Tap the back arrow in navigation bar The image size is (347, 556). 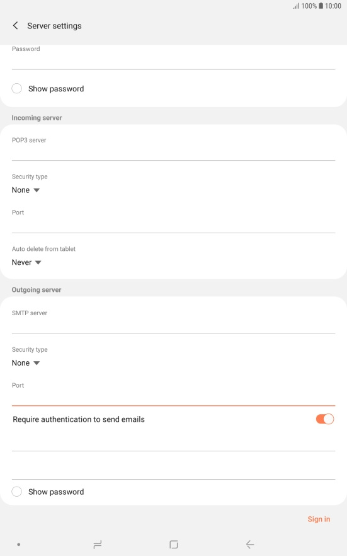pos(250,544)
